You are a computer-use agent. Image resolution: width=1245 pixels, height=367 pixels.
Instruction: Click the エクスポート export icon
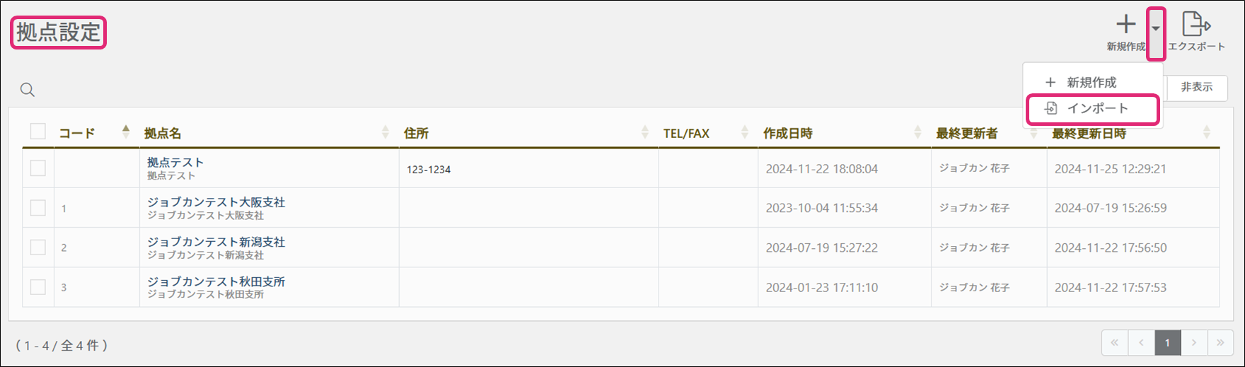point(1195,25)
